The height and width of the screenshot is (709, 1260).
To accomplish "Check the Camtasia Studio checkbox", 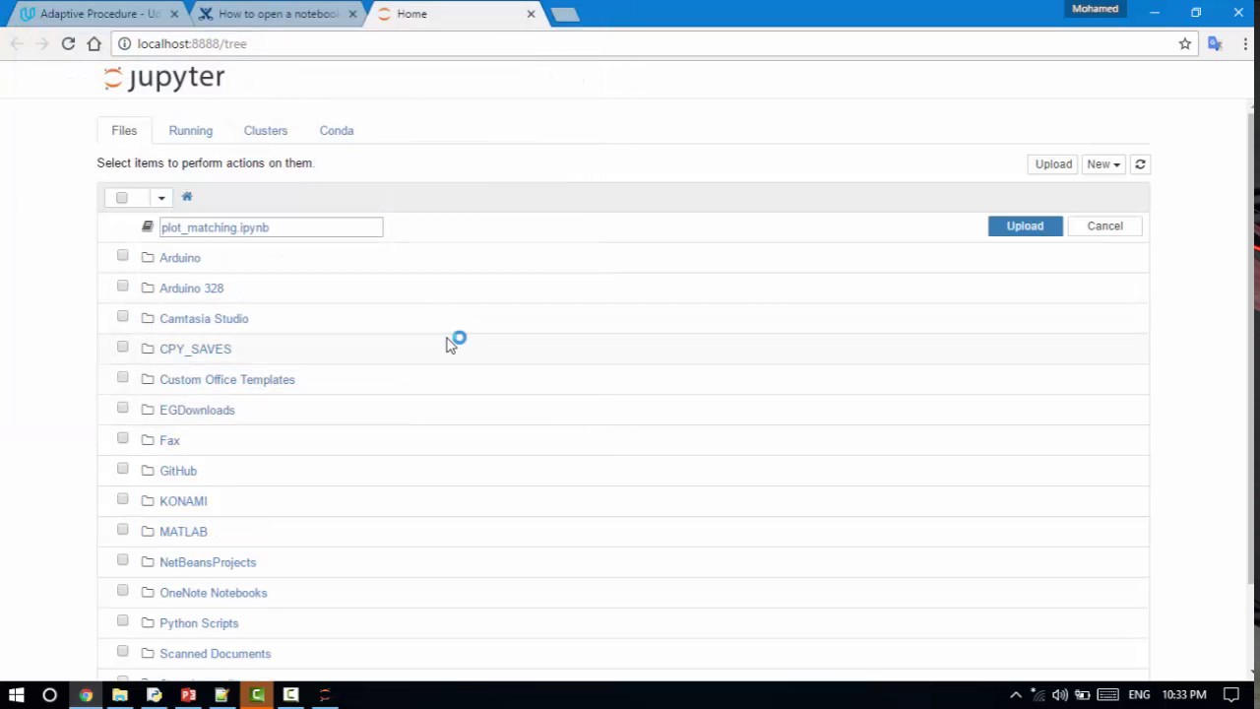I will [122, 317].
